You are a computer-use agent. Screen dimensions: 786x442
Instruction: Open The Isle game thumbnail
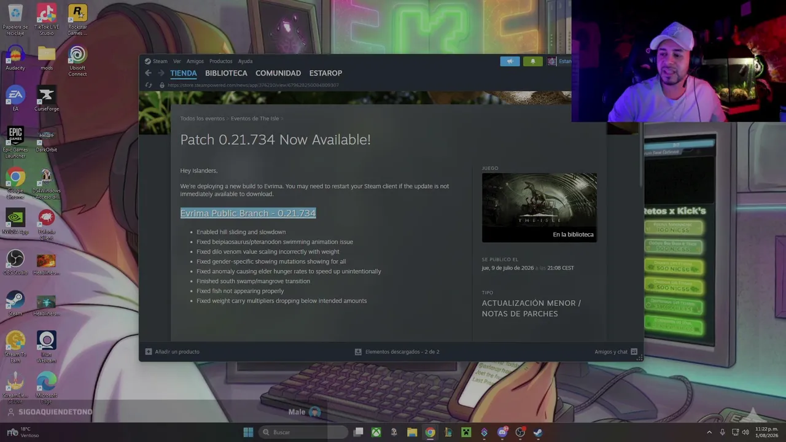539,207
